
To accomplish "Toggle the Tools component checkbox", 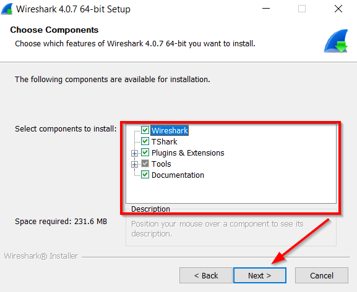I will click(x=145, y=164).
